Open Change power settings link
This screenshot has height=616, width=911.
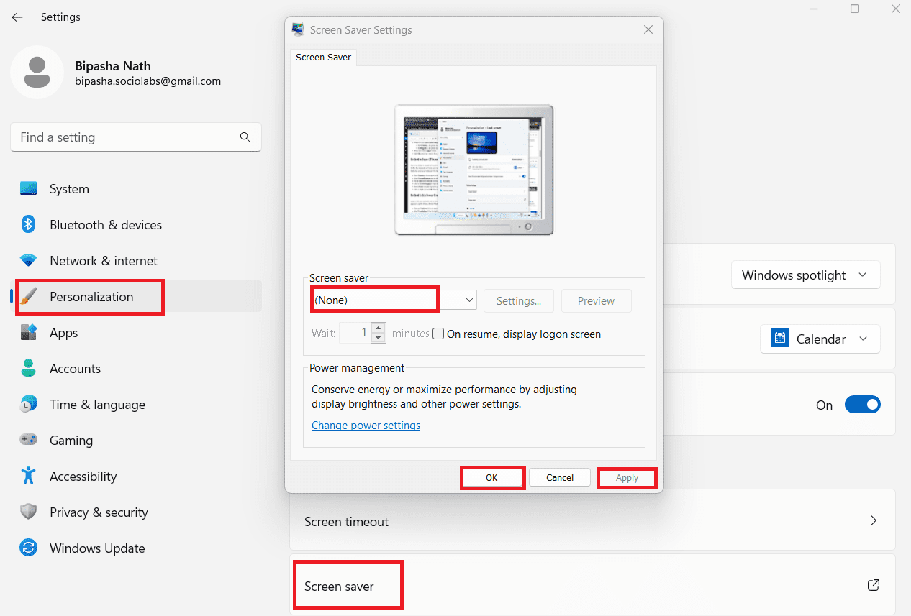point(366,426)
